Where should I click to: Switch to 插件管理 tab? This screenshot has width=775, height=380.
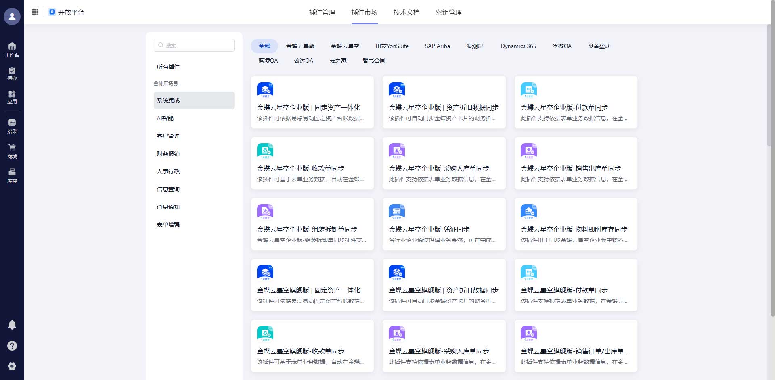(x=322, y=13)
